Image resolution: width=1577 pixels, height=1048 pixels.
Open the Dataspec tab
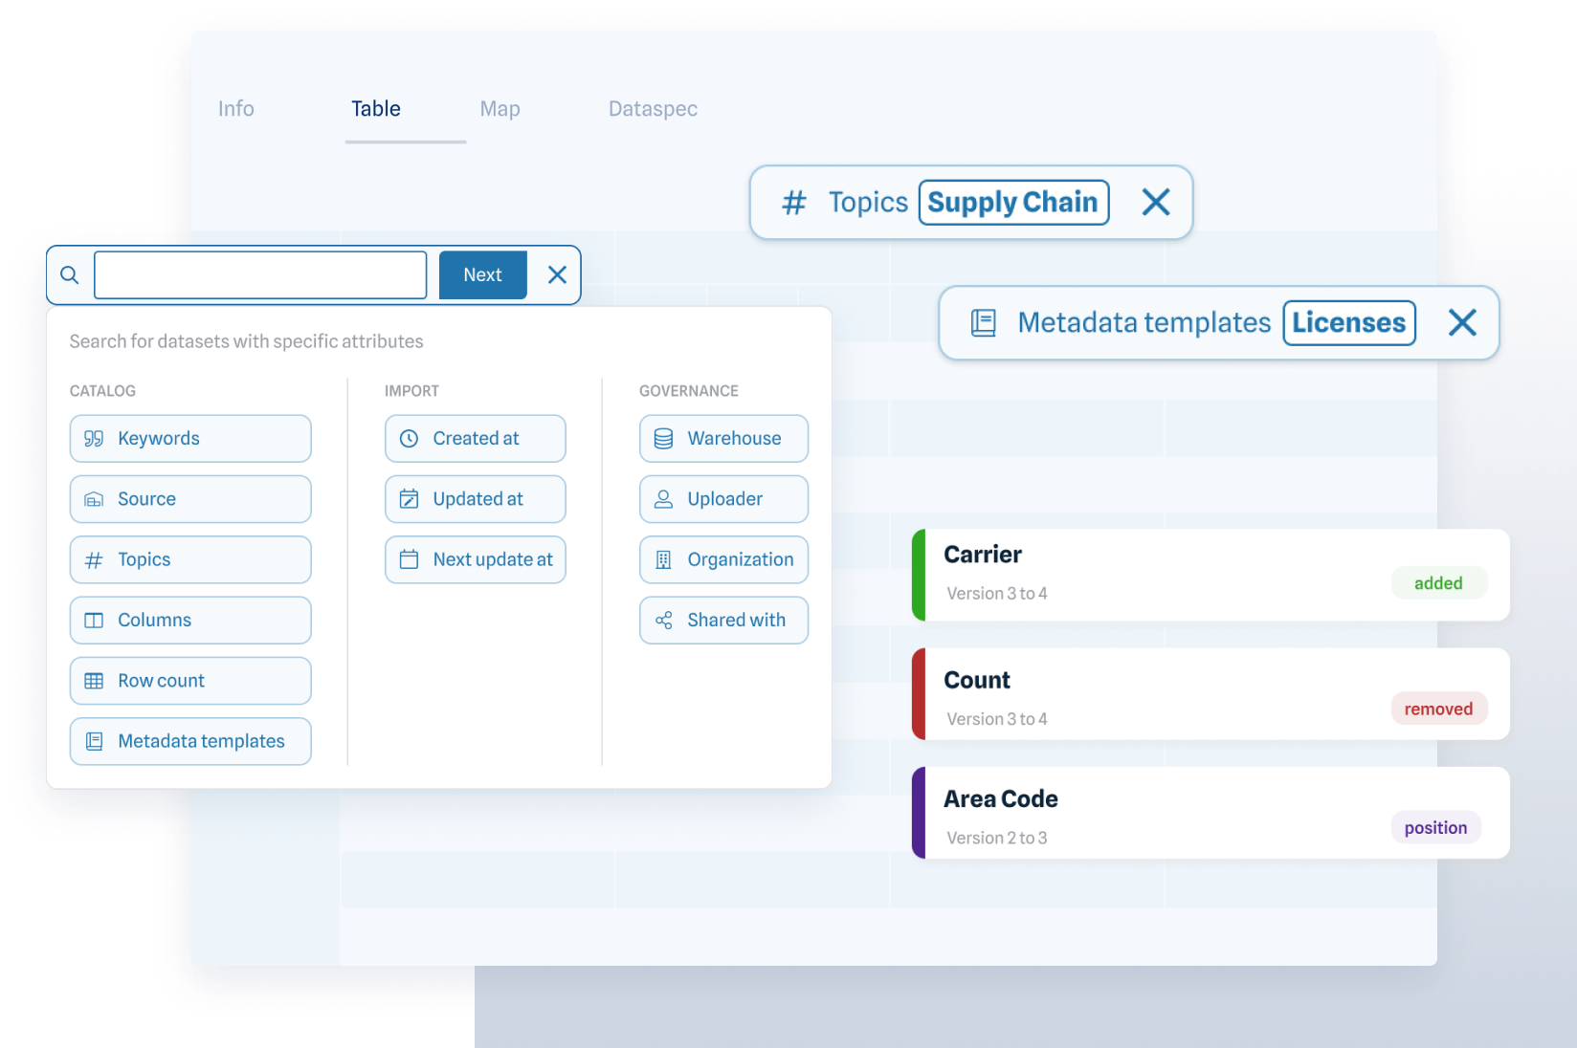tap(652, 108)
